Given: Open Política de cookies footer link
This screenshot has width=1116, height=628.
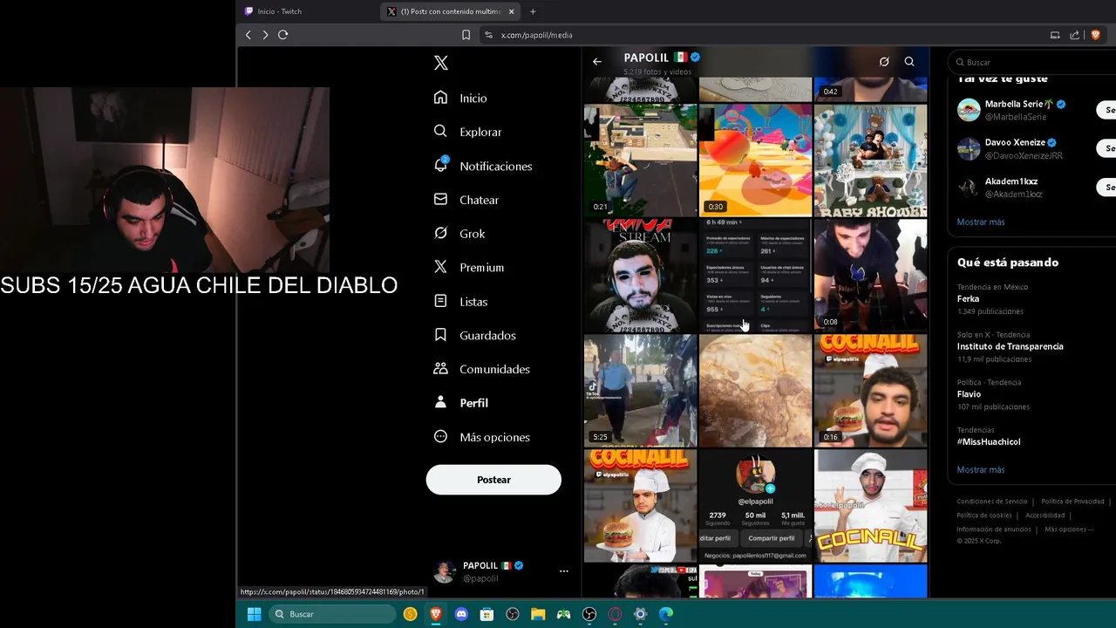Looking at the screenshot, I should point(984,515).
